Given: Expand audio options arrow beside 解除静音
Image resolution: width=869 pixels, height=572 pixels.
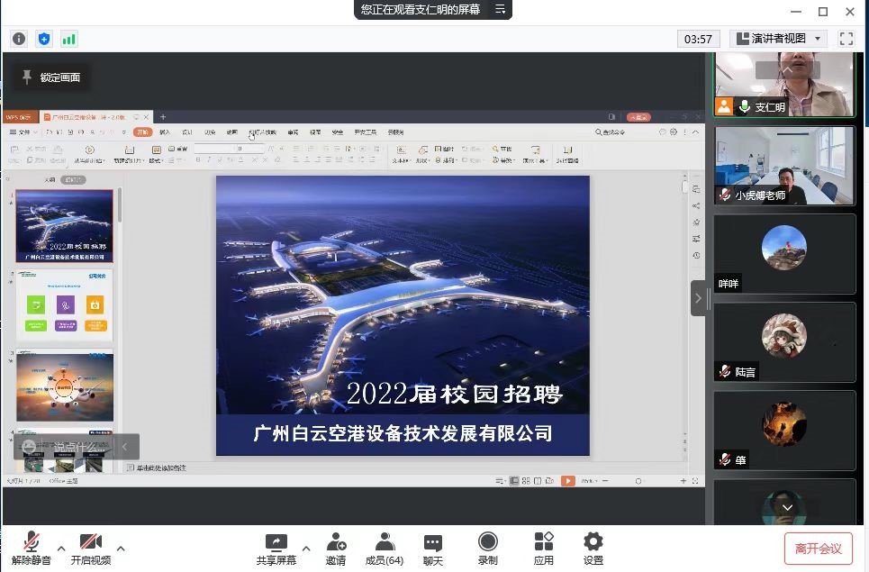Looking at the screenshot, I should (61, 548).
